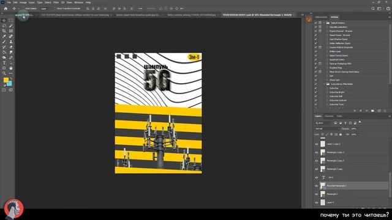This screenshot has width=392, height=220.
Task: Open the Fill value dropdown arrow
Action: pos(359,134)
